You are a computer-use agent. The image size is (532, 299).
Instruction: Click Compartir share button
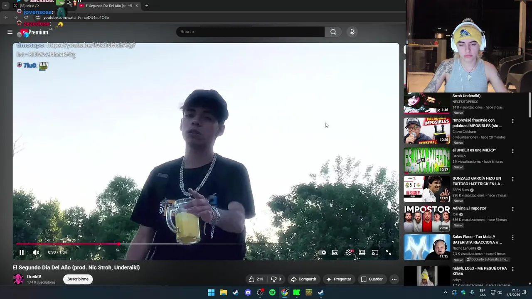click(303, 279)
